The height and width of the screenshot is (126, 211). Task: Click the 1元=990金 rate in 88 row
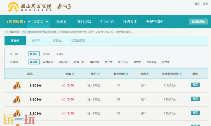[x=93, y=99]
